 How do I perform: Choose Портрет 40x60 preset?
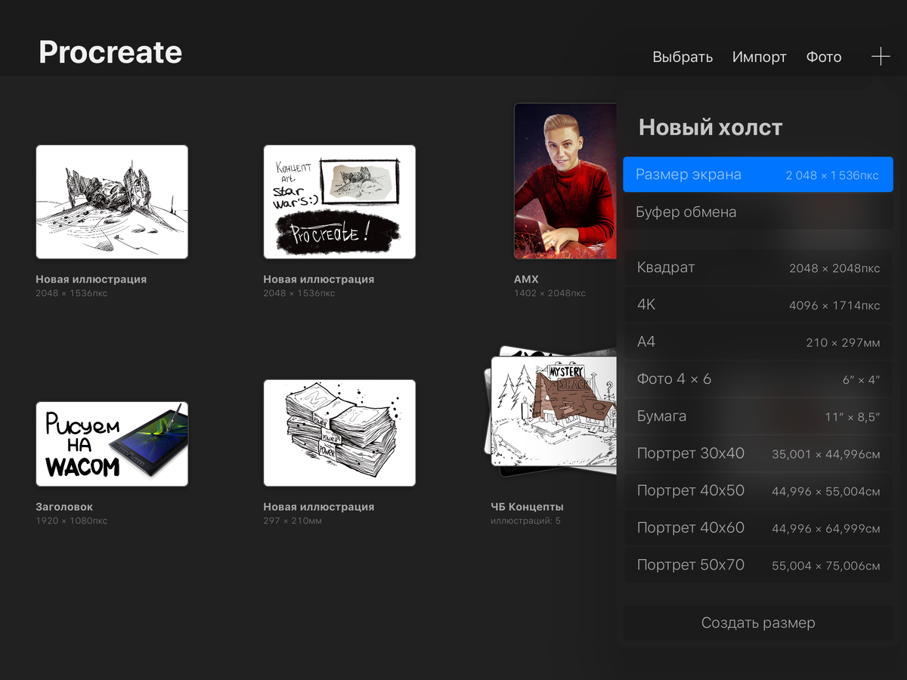click(x=758, y=527)
